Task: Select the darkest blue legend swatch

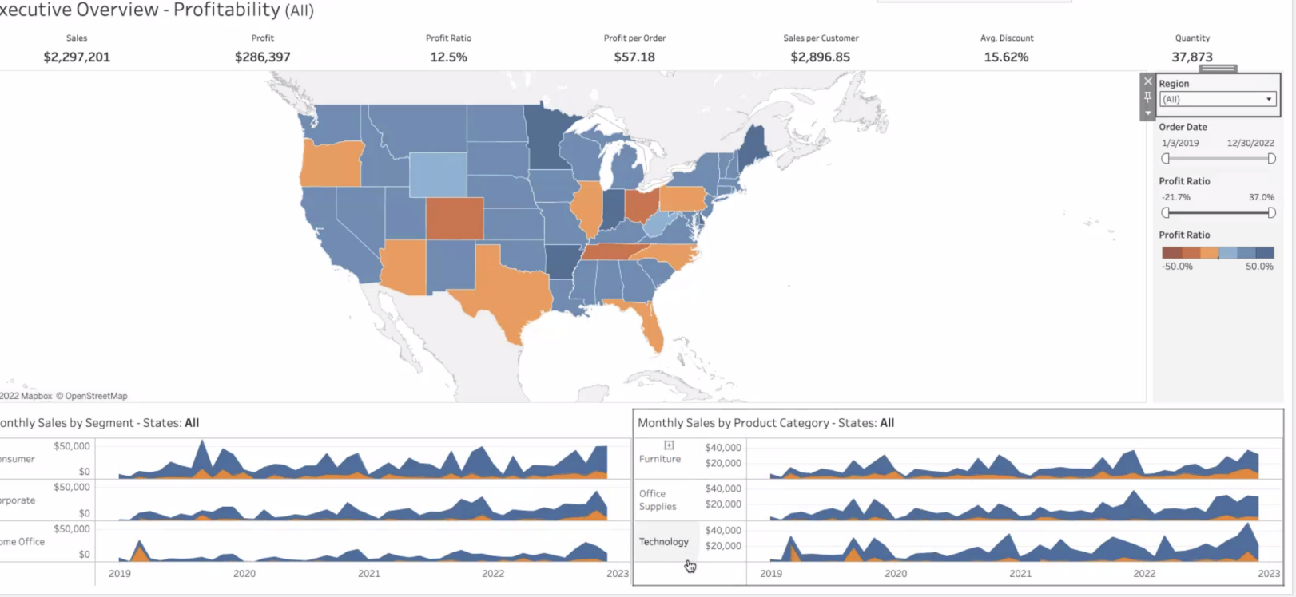Action: point(1265,253)
